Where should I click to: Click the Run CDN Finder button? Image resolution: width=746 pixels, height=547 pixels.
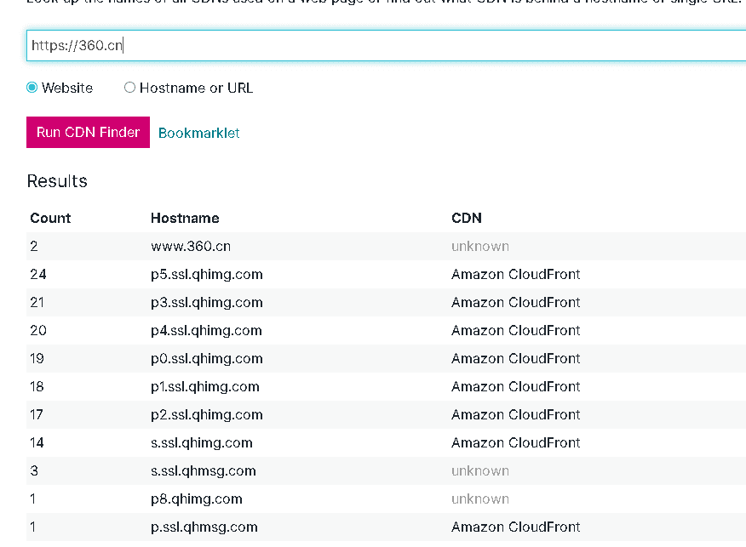[88, 132]
